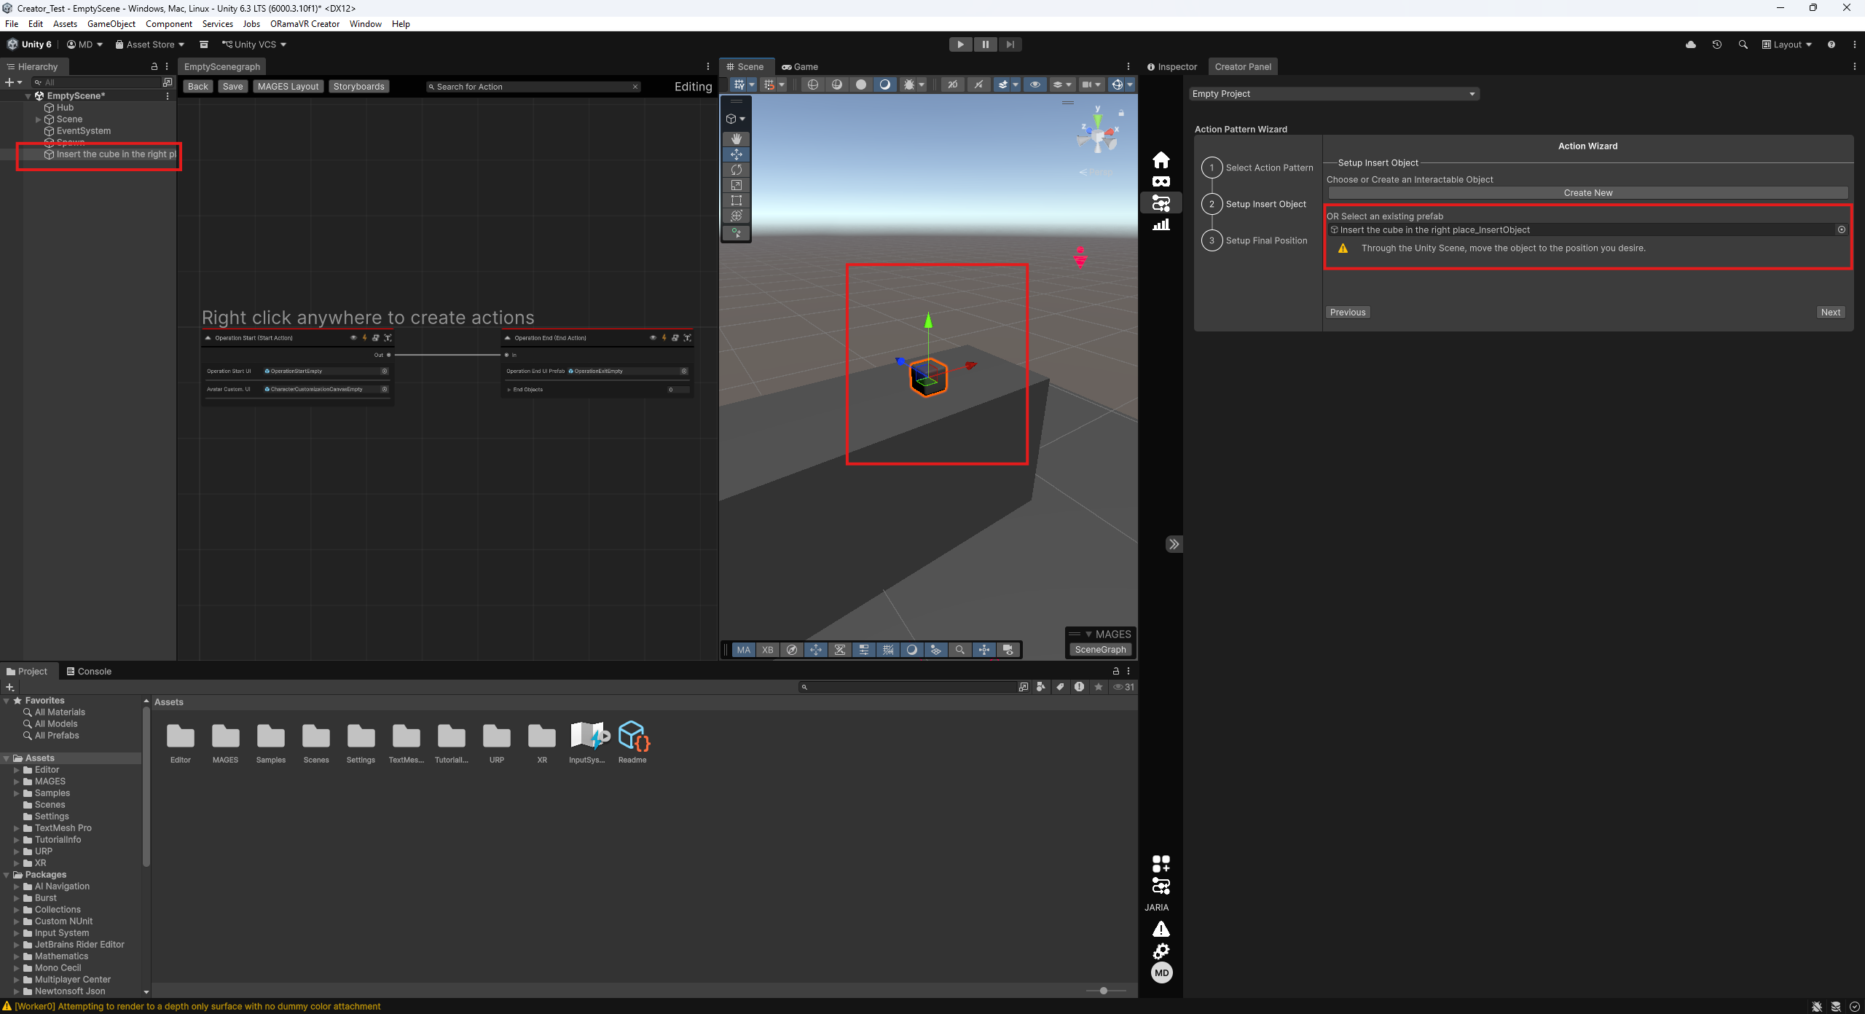
Task: Click the magnifier icon in the MAGES toolbar
Action: point(960,650)
